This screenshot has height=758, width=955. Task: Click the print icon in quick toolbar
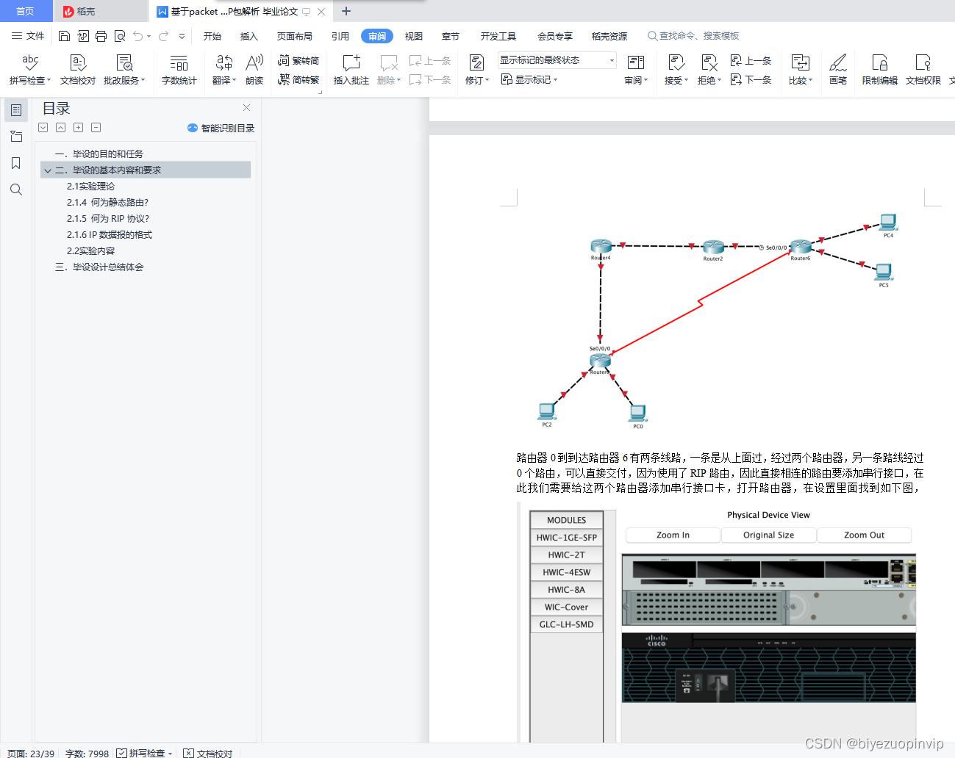coord(101,36)
